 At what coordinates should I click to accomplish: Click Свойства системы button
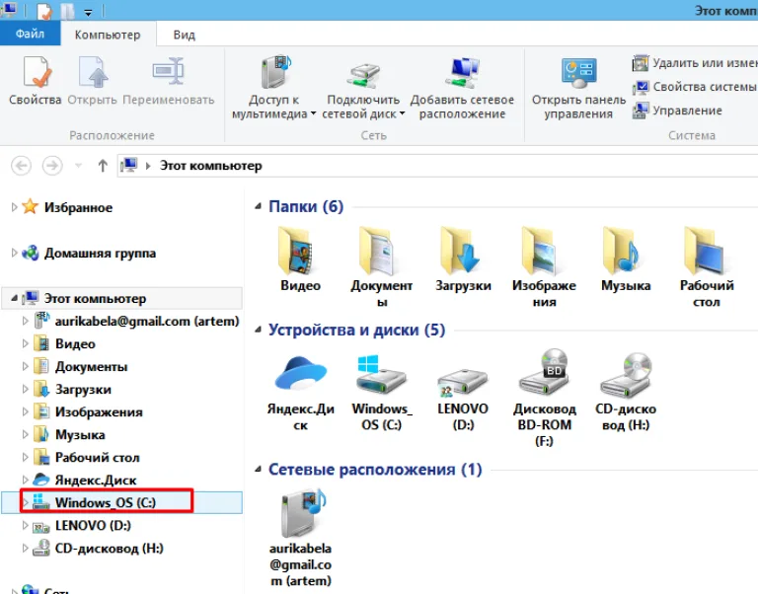pyautogui.click(x=694, y=87)
